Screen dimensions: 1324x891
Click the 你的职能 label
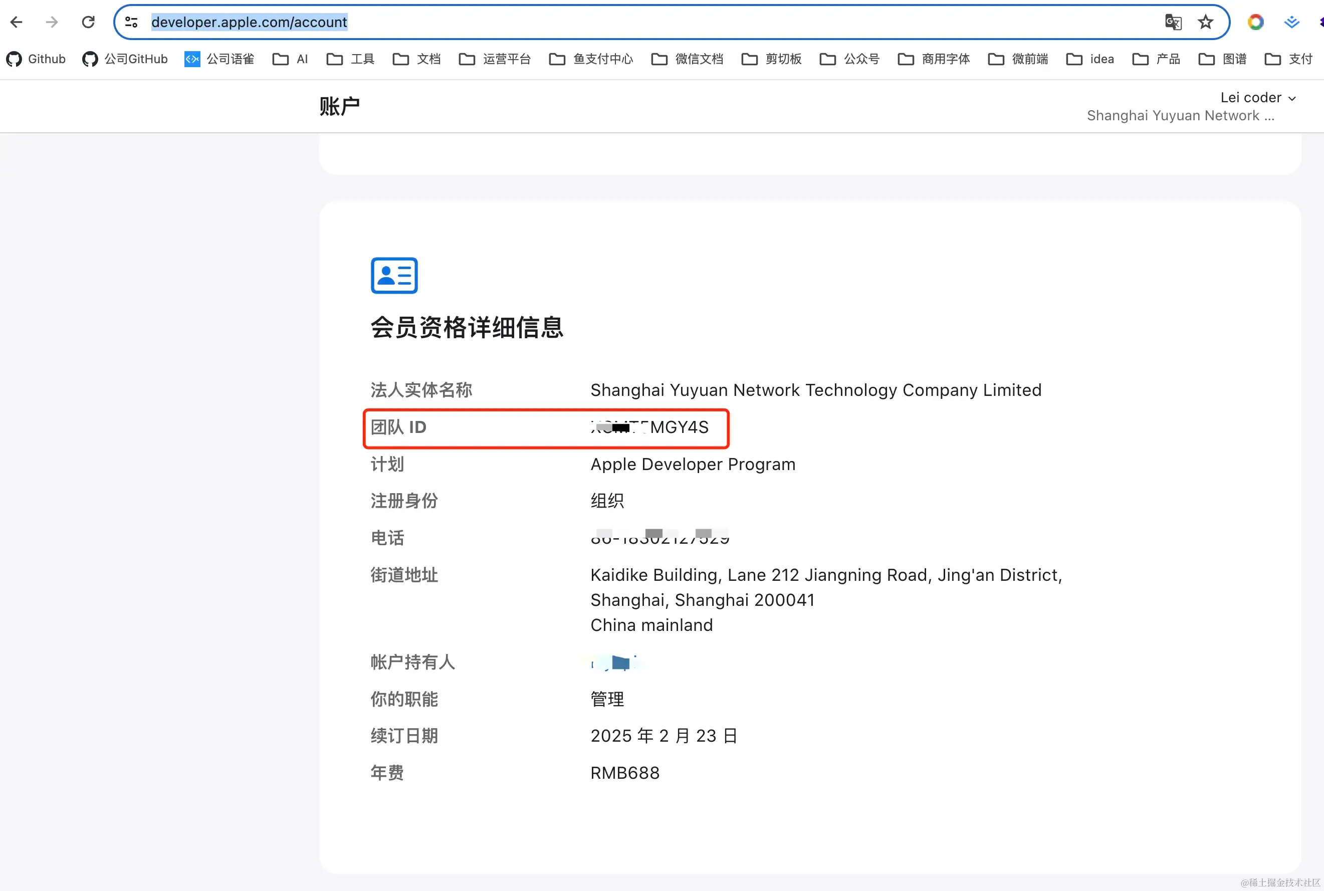coord(404,700)
